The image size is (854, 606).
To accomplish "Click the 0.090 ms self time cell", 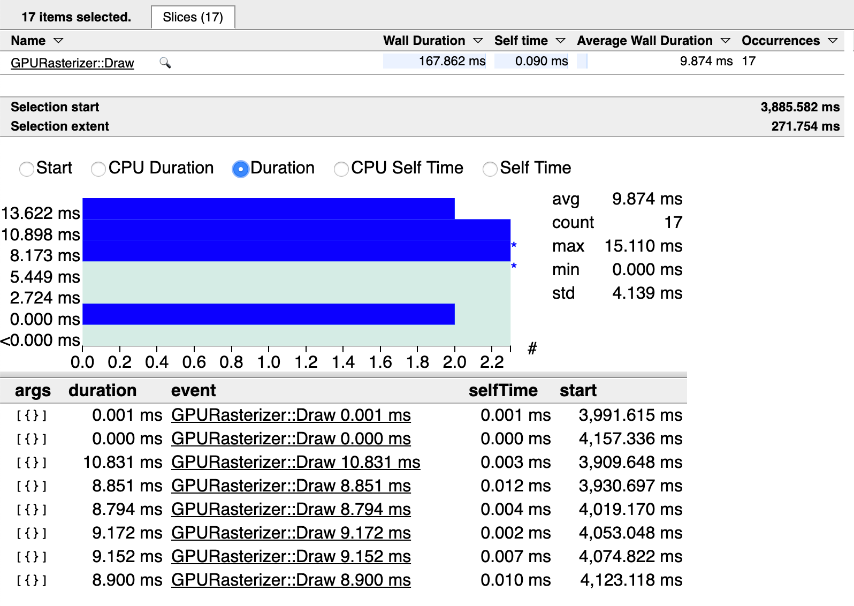I will click(531, 61).
